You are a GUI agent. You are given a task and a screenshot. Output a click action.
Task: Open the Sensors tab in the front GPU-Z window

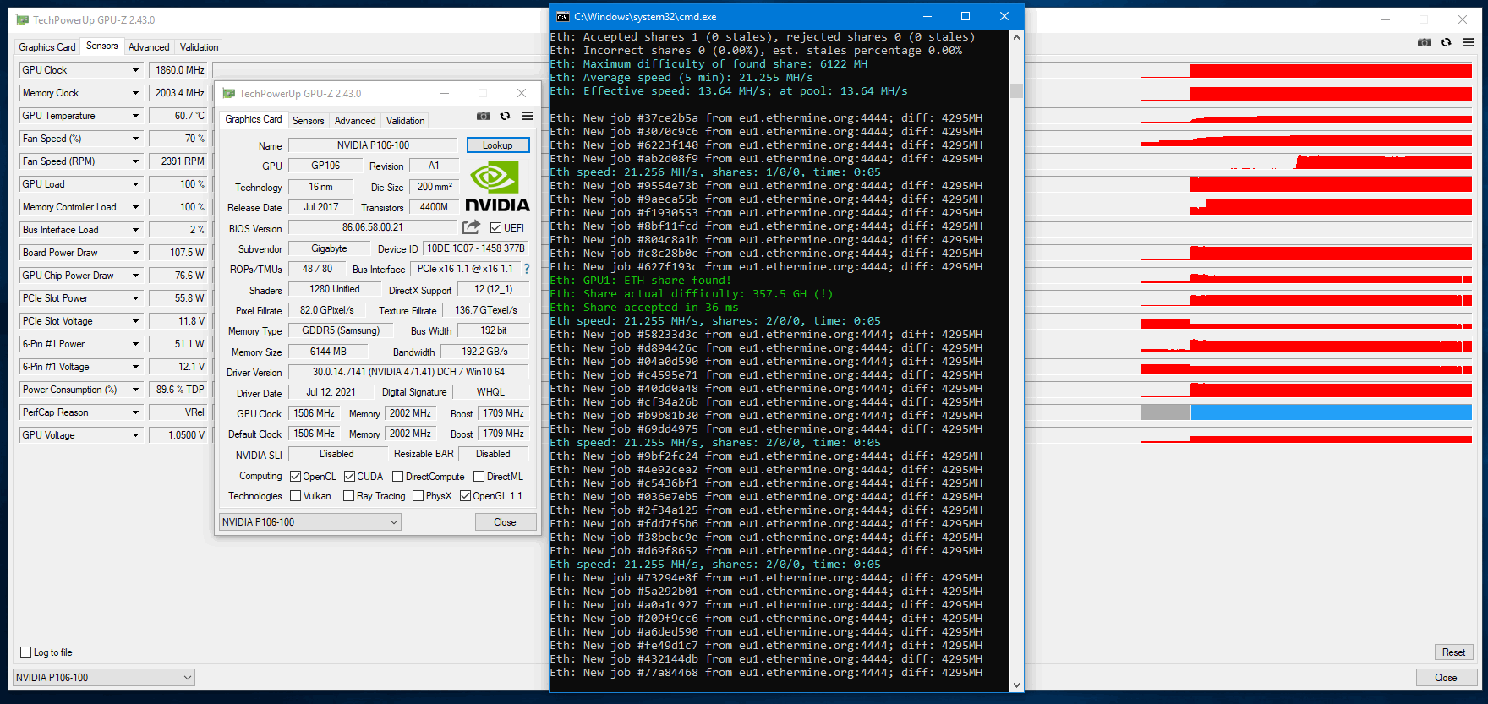point(308,121)
